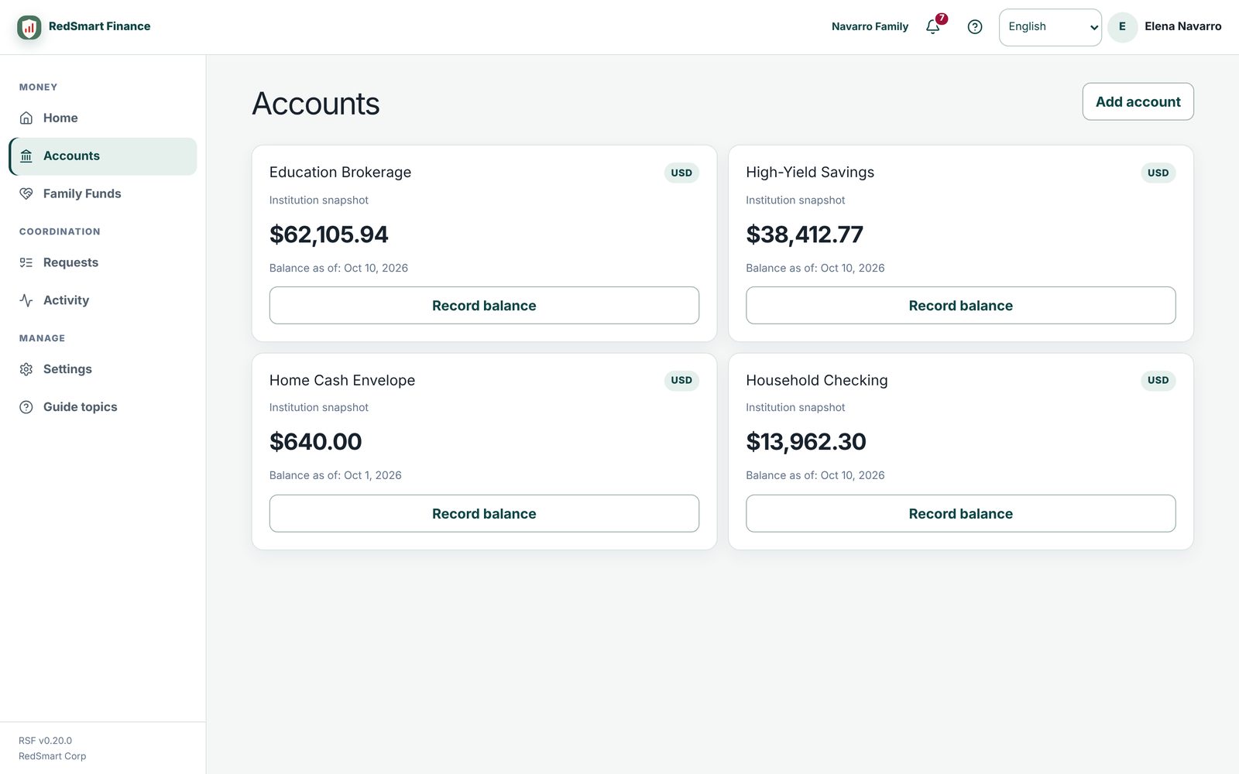The width and height of the screenshot is (1239, 774).
Task: Open Family Funds page
Action: (103, 193)
